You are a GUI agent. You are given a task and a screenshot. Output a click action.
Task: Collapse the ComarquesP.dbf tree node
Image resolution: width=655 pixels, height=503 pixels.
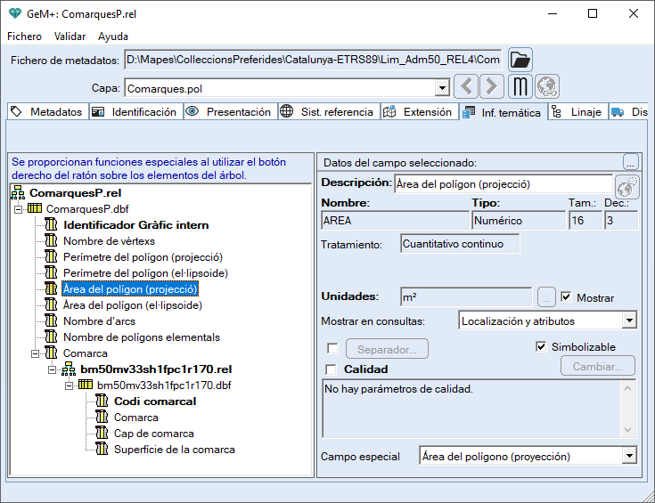point(19,208)
